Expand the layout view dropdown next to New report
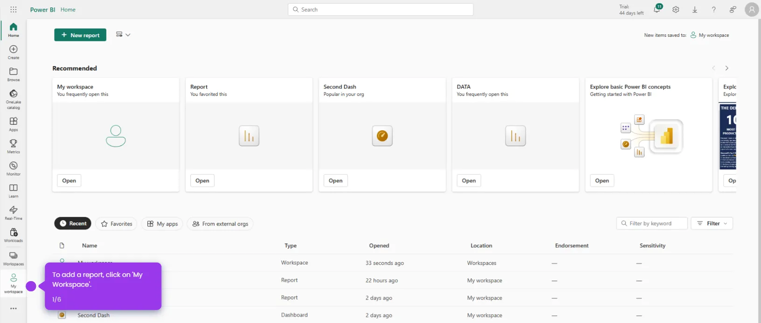The width and height of the screenshot is (761, 323). click(x=123, y=34)
